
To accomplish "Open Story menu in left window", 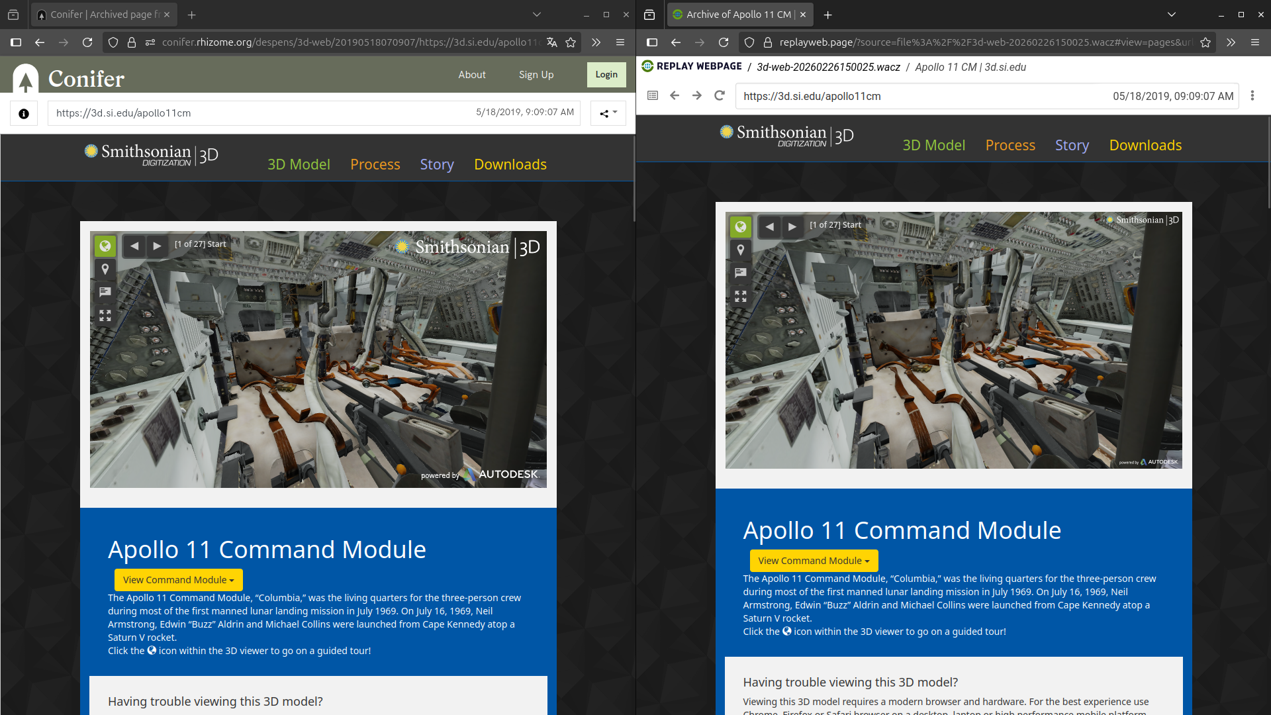I will 437,164.
